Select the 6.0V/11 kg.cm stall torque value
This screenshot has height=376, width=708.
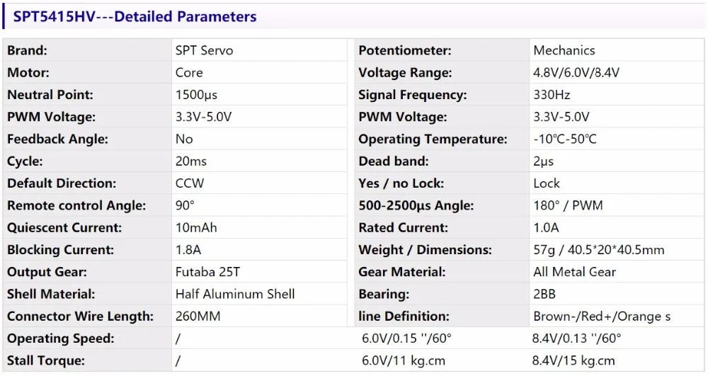[404, 360]
